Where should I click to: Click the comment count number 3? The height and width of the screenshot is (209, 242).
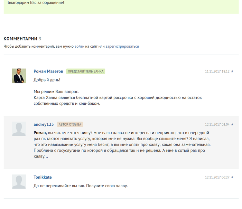(40, 39)
